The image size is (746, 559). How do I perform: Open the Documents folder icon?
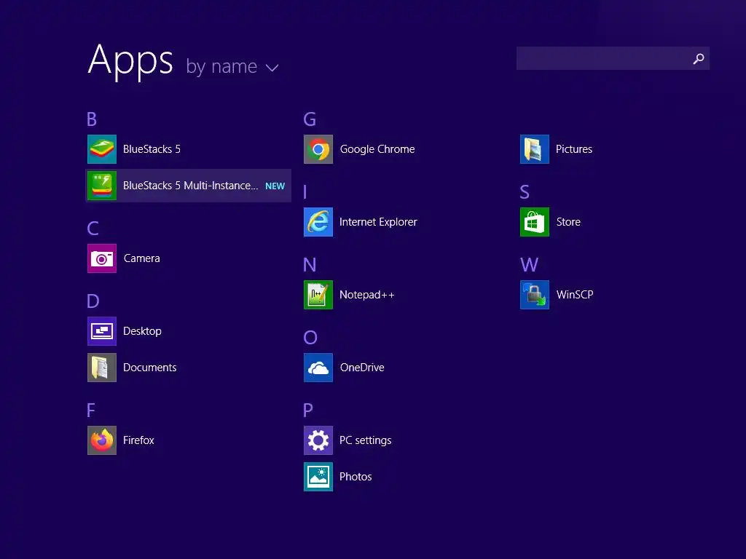tap(102, 368)
